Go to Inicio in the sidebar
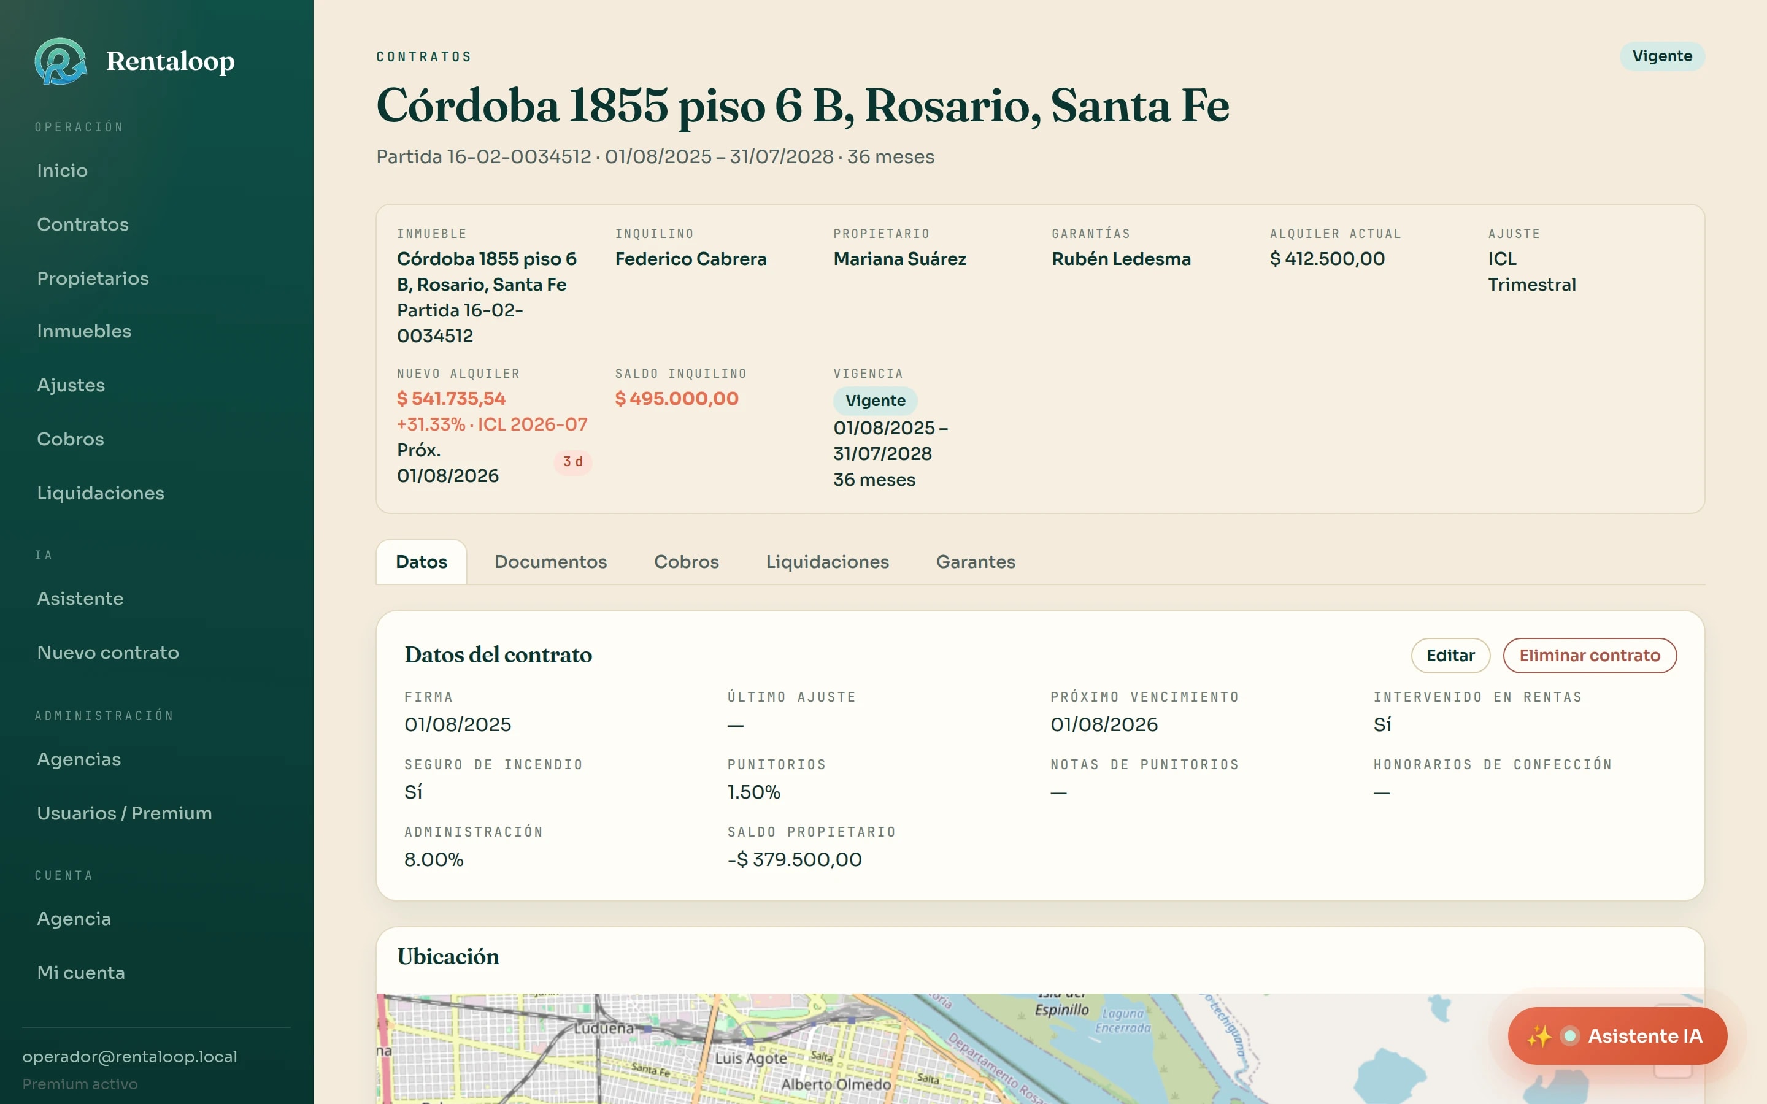The height and width of the screenshot is (1104, 1767). pyautogui.click(x=62, y=170)
